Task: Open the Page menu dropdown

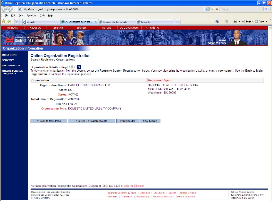Action: 247,21
